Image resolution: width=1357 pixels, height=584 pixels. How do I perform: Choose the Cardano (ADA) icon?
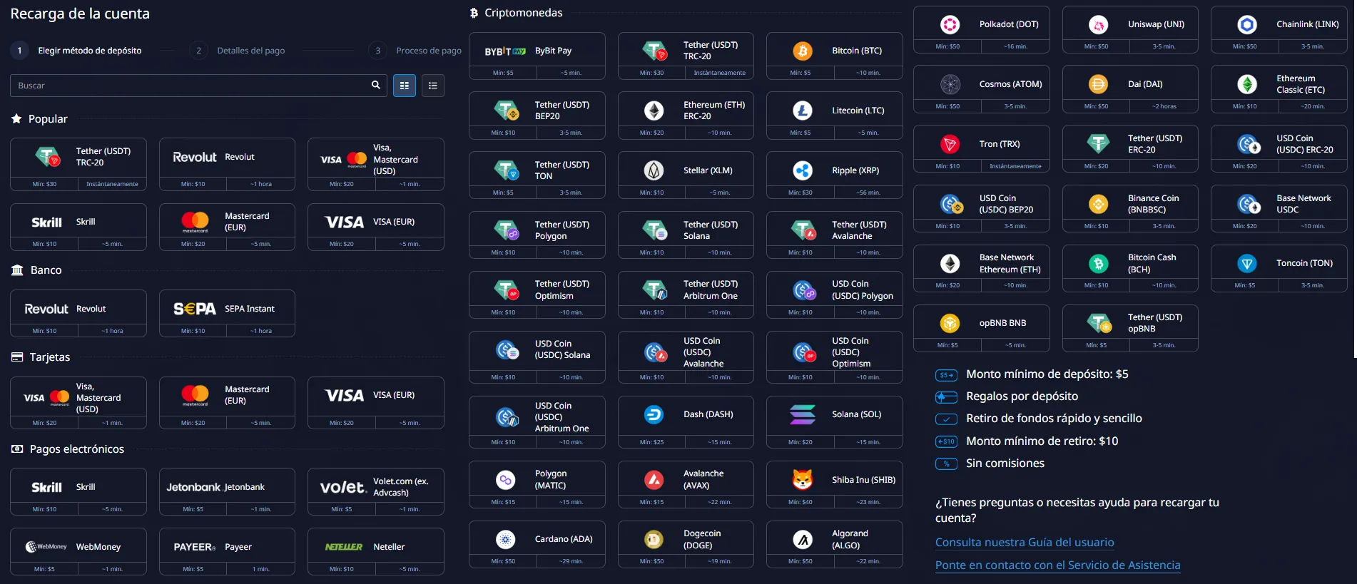coord(506,539)
